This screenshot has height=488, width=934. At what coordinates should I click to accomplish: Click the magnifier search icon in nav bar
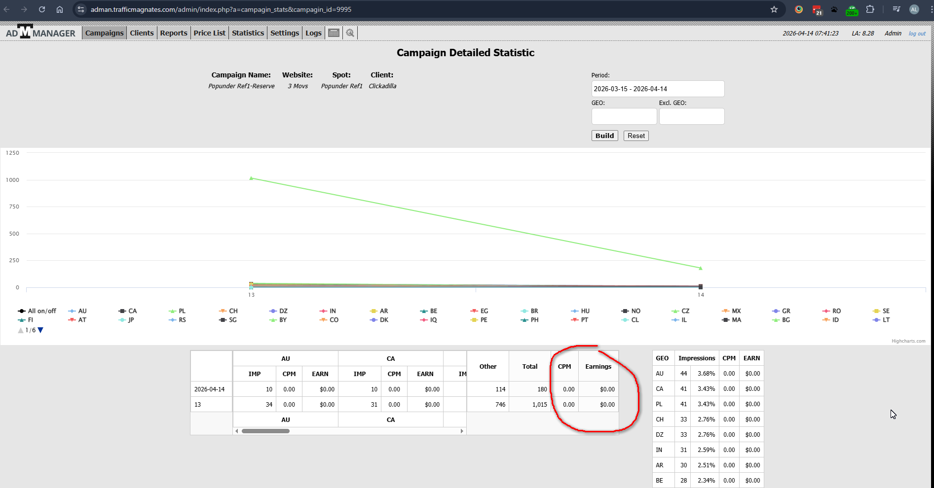click(350, 33)
